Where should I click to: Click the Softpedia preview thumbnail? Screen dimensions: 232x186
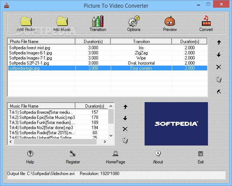point(176,124)
